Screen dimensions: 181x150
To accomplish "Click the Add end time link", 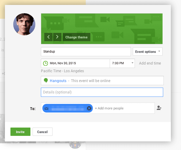I will (x=150, y=63).
